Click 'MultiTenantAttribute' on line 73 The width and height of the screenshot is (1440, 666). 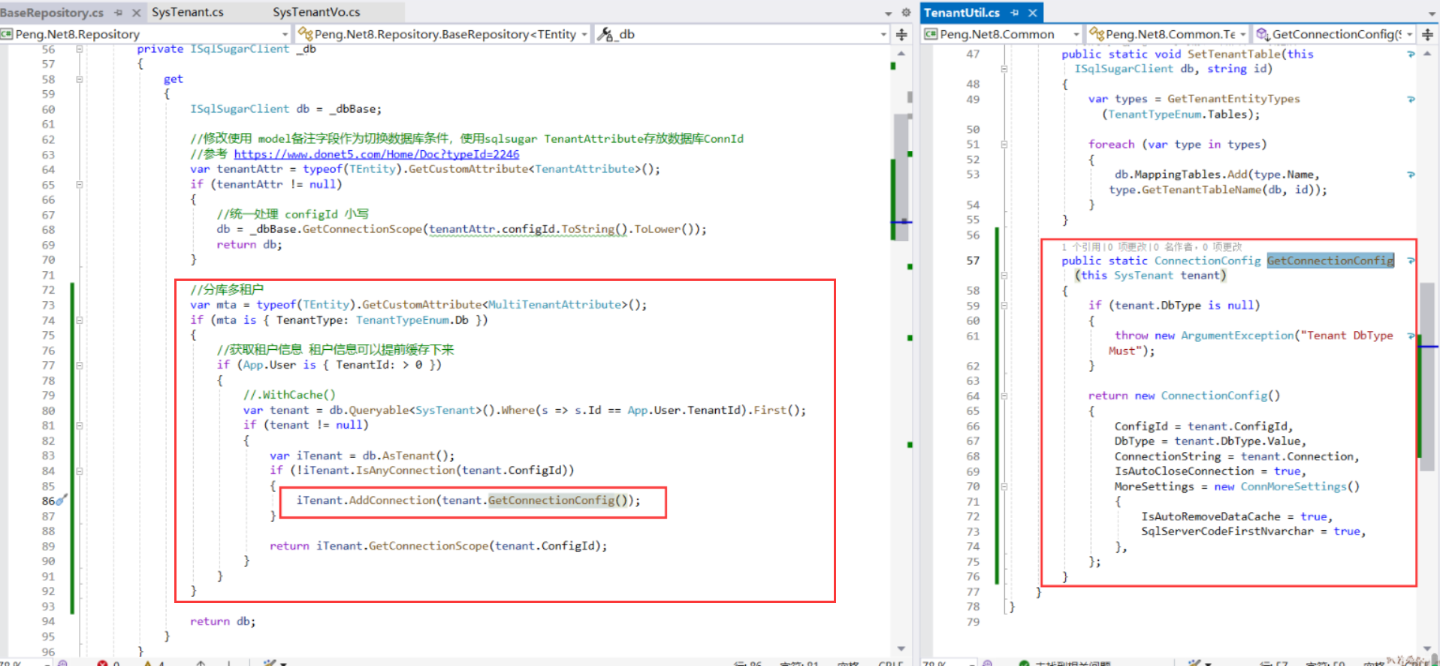[x=554, y=305]
